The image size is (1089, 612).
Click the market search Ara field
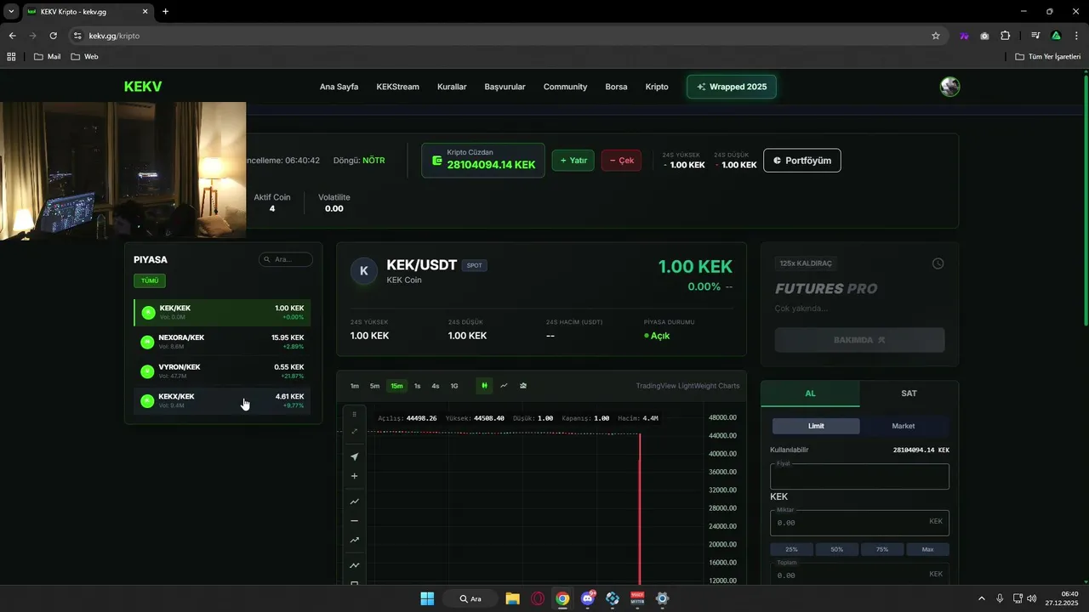click(x=286, y=259)
